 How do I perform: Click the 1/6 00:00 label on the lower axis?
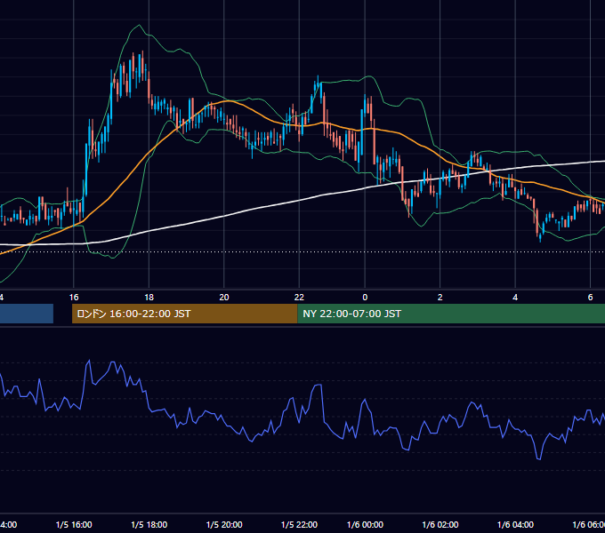[x=365, y=525]
